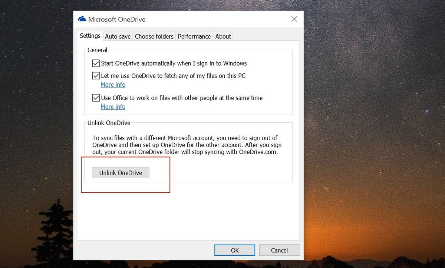Screen dimensions: 445x268
Task: Open the About tab
Action: coord(222,36)
